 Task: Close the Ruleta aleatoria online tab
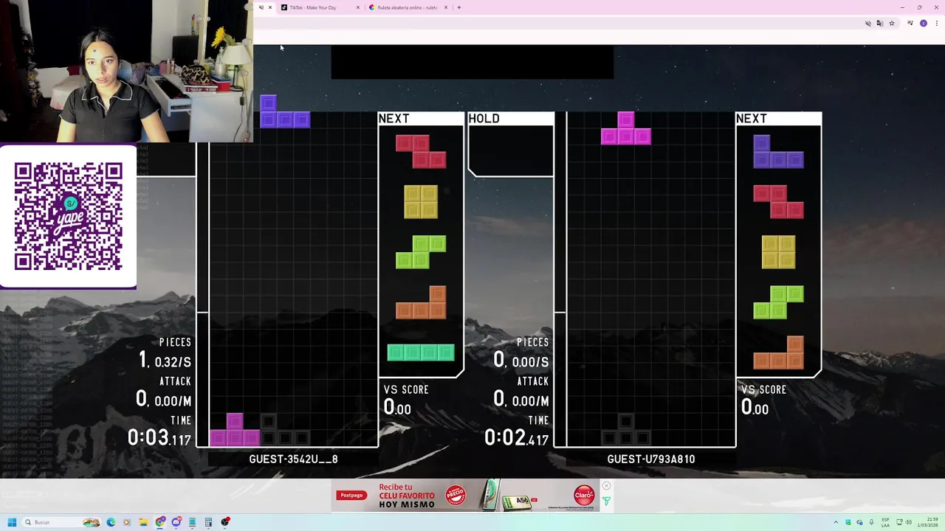[446, 7]
